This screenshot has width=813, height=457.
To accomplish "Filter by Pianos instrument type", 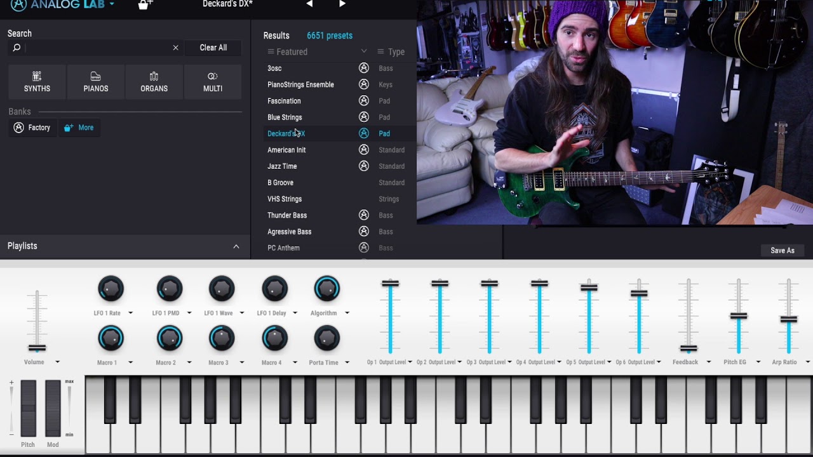I will 95,82.
